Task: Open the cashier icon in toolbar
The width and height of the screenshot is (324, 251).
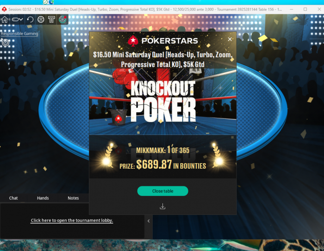Action: [51, 19]
